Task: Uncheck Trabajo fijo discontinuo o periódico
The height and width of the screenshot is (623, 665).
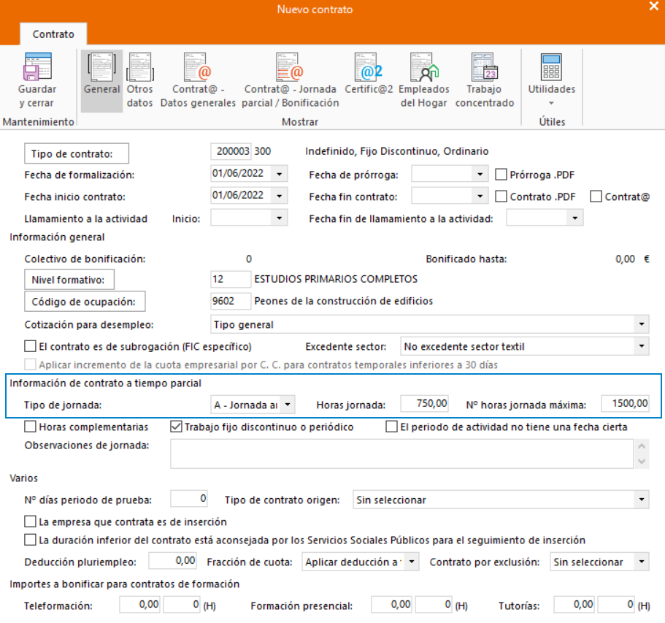Action: click(x=176, y=427)
